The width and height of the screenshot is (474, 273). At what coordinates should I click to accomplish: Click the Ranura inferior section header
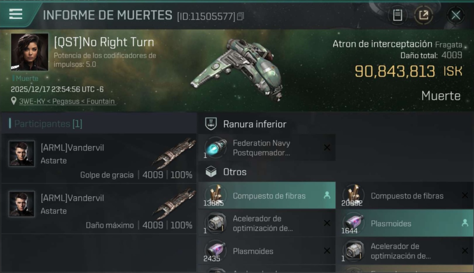(x=255, y=124)
